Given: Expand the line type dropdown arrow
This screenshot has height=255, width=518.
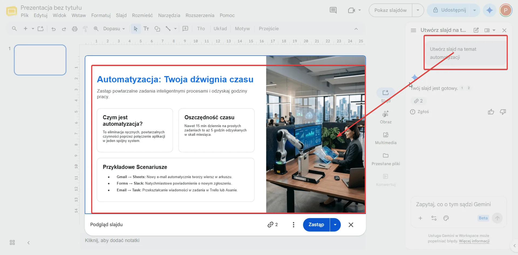Looking at the screenshot, I should pos(175,29).
